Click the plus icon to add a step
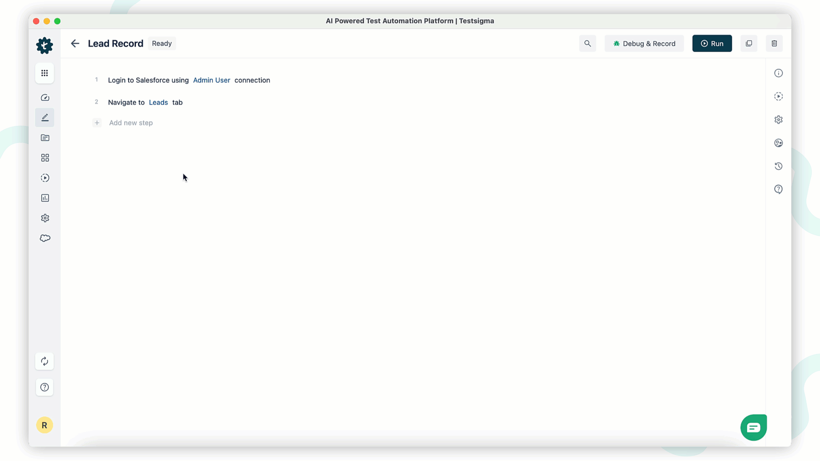The image size is (820, 461). (x=97, y=123)
